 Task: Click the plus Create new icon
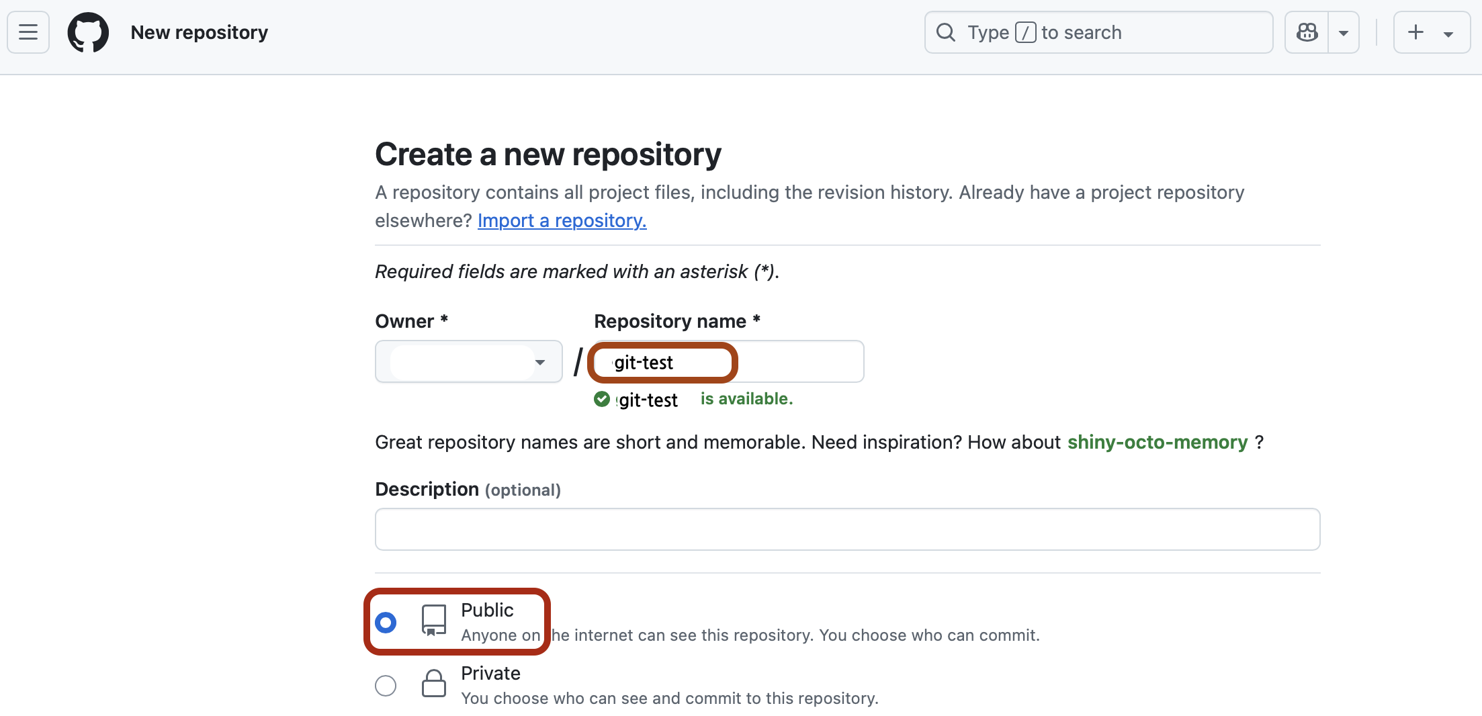click(x=1415, y=32)
